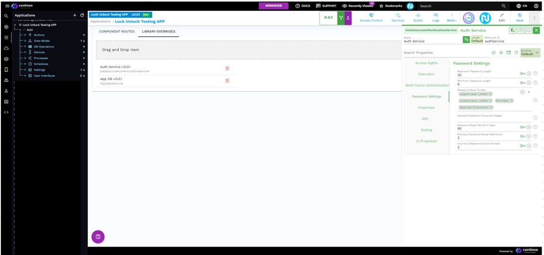Refresh the Applications tree panel
The width and height of the screenshot is (544, 255).
click(82, 16)
